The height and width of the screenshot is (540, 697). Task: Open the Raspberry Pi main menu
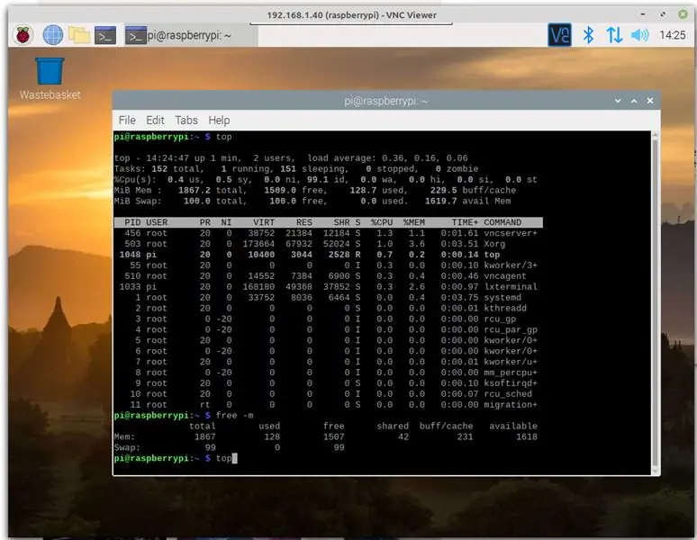coord(23,35)
